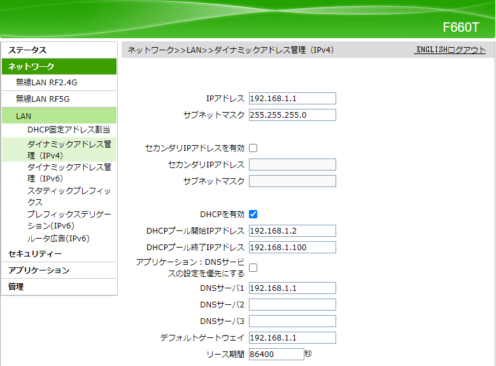Open 無線LAN RF5G settings
496x366 pixels.
(x=59, y=99)
